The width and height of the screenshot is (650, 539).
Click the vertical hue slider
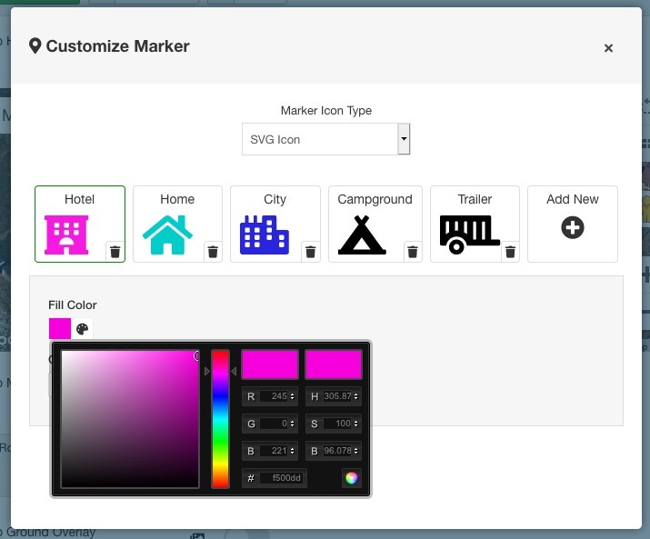(x=220, y=418)
